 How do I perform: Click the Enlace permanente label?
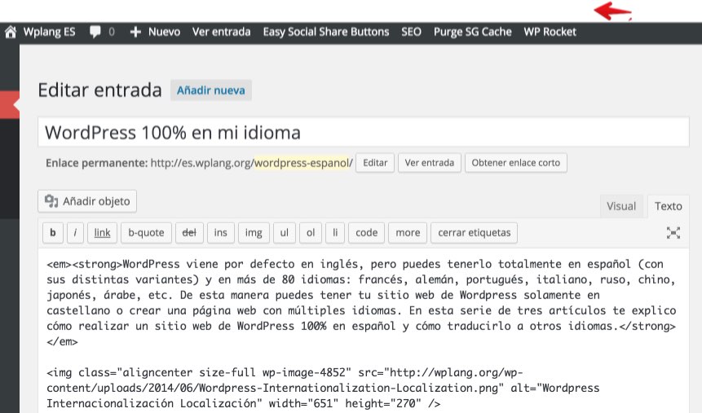point(96,163)
